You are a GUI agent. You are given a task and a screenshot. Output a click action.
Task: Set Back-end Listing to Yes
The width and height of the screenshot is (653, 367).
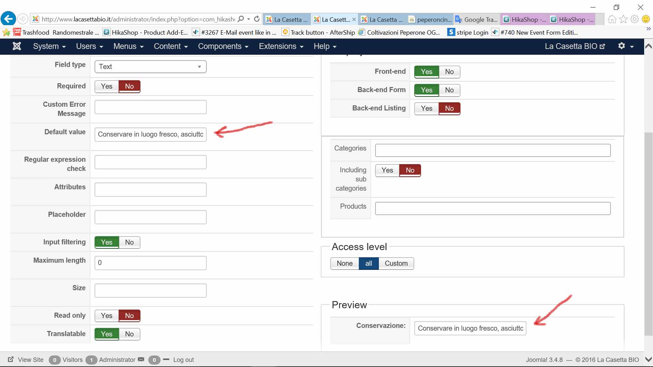426,108
